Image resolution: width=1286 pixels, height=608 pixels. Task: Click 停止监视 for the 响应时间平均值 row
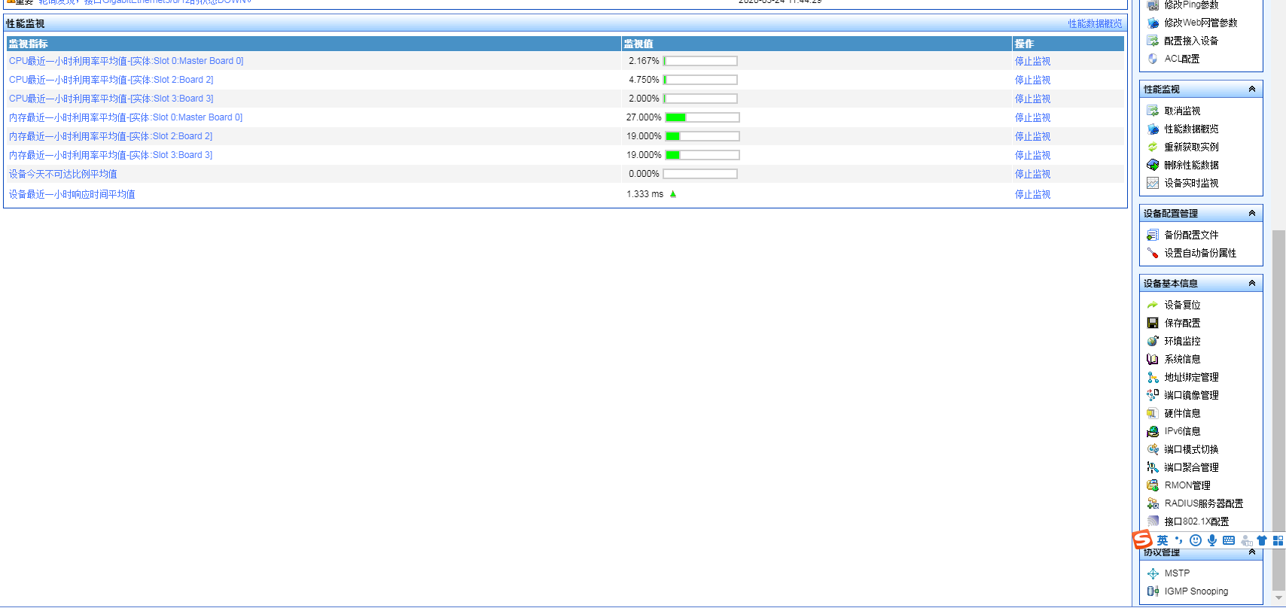pos(1032,194)
